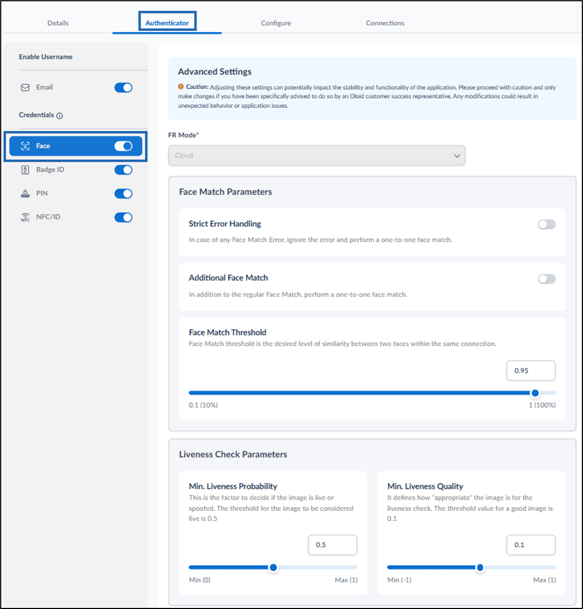This screenshot has width=583, height=609.
Task: Toggle the Email username switch
Action: point(123,88)
